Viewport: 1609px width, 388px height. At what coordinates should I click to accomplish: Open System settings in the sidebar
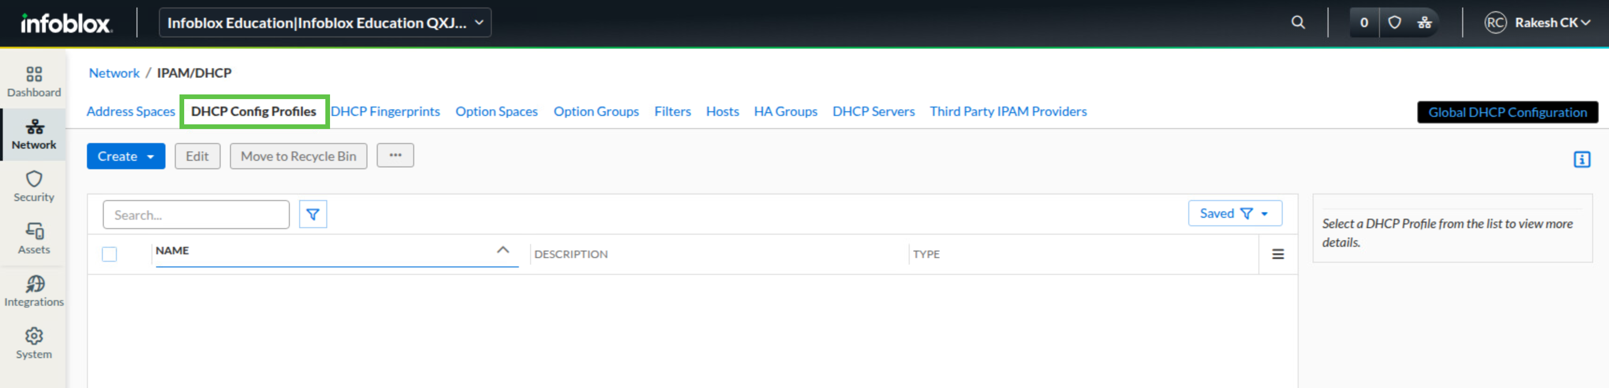[x=34, y=344]
